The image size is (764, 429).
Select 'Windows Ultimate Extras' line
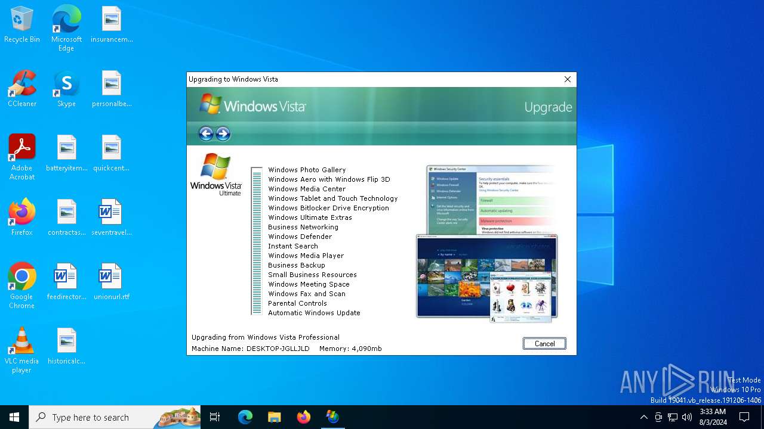tap(310, 217)
